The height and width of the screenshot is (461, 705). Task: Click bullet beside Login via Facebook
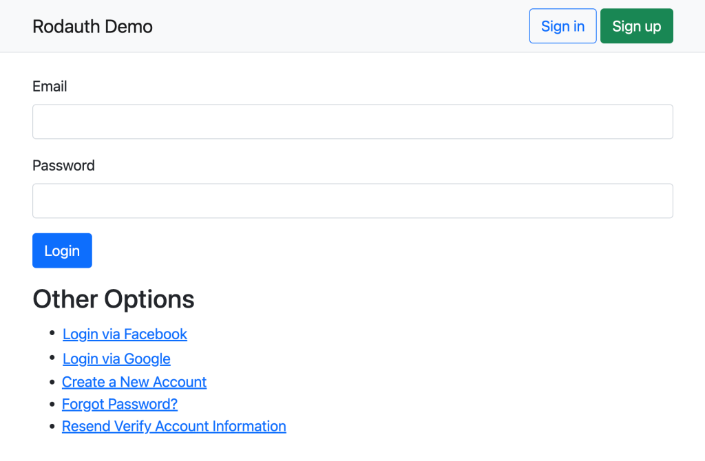pos(52,333)
